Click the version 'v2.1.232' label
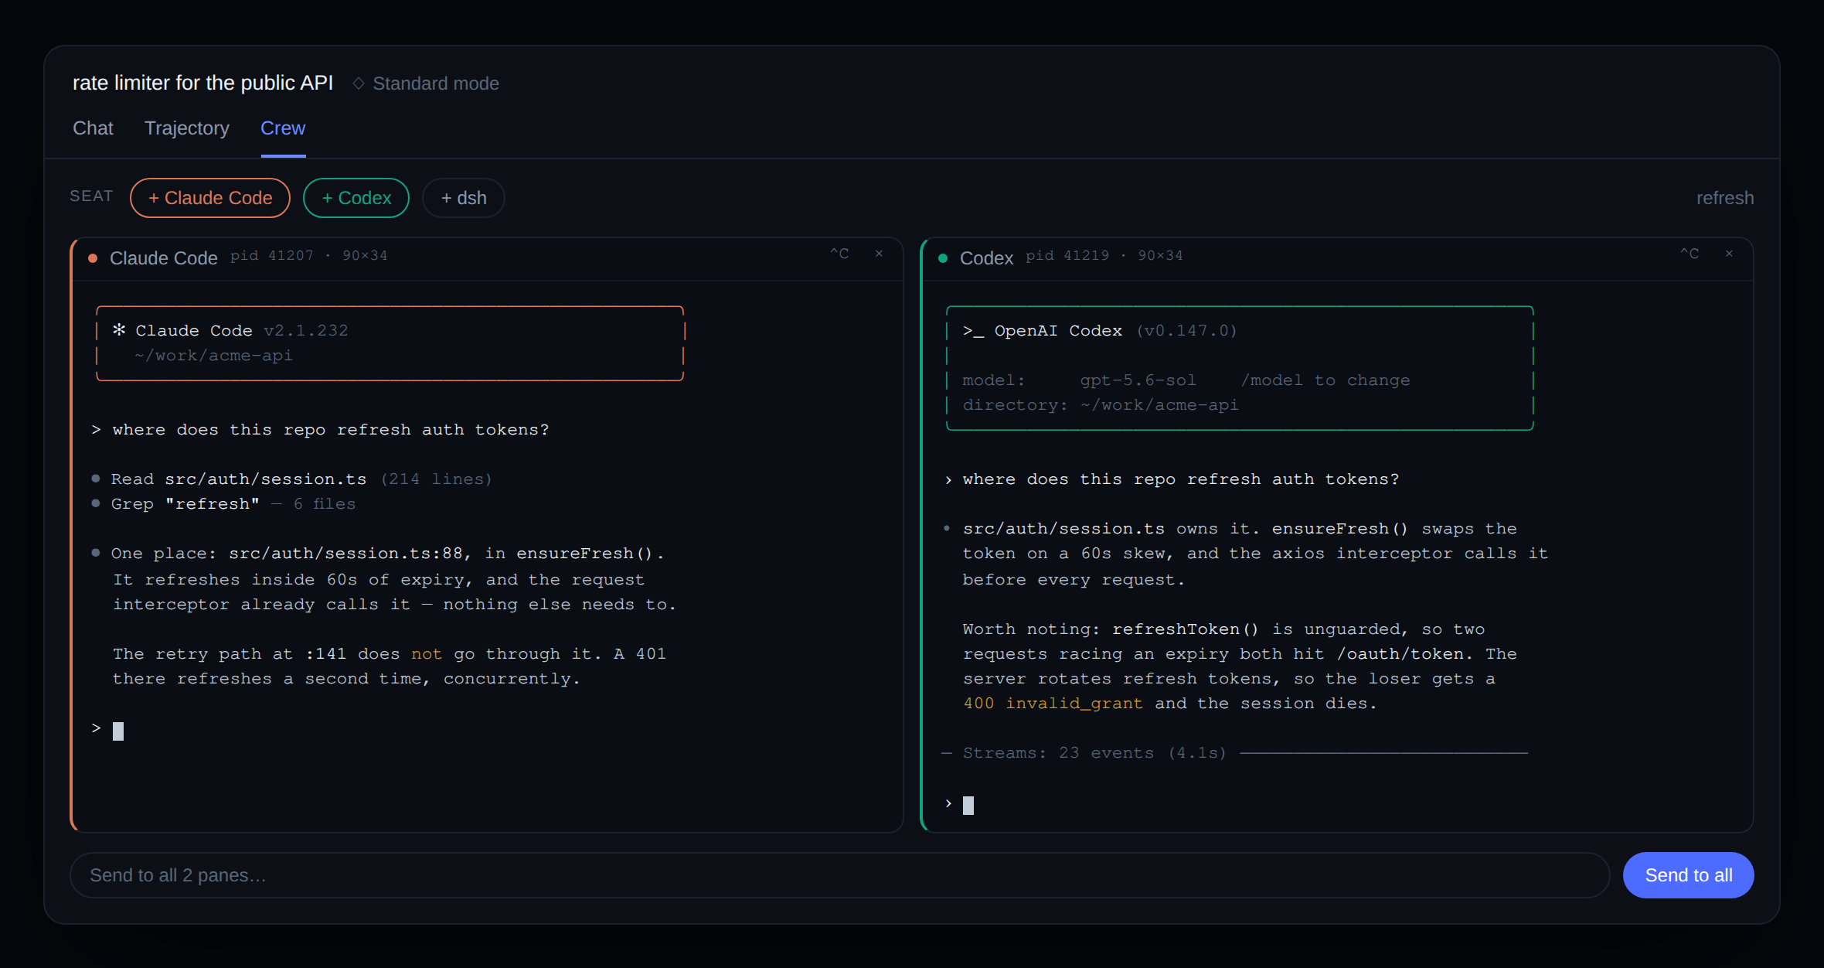Image resolution: width=1824 pixels, height=968 pixels. (306, 331)
